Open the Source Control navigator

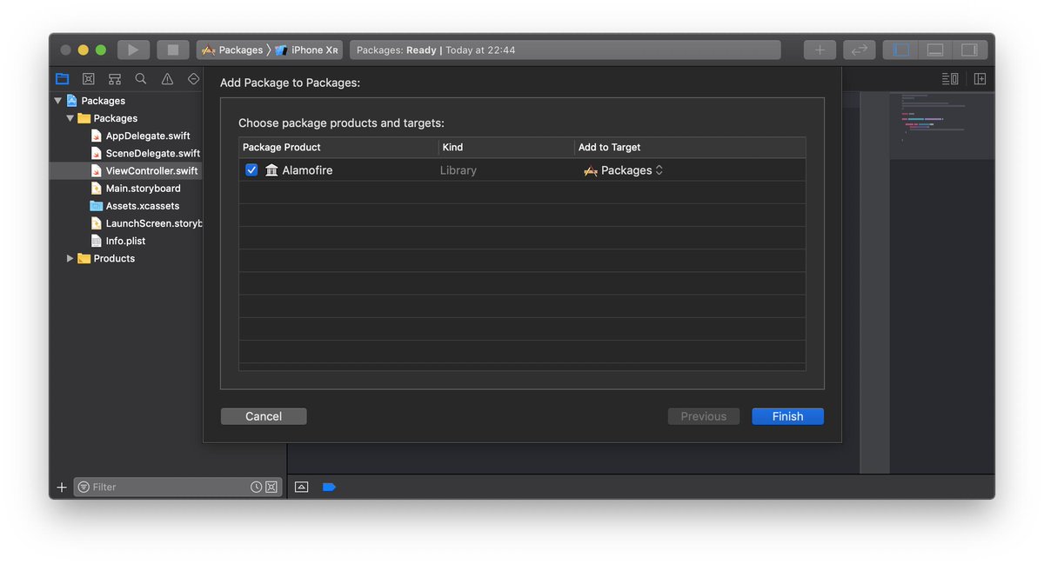pos(89,78)
